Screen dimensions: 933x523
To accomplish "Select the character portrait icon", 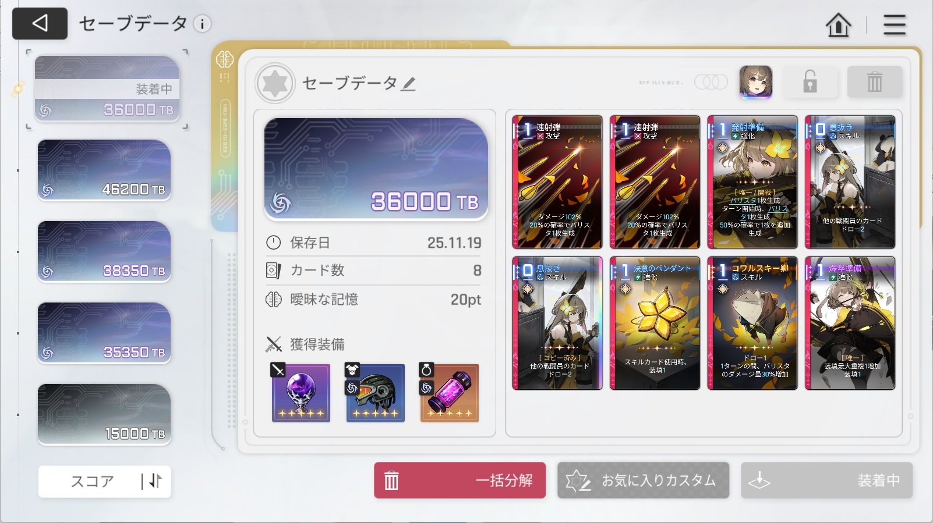I will [x=755, y=81].
